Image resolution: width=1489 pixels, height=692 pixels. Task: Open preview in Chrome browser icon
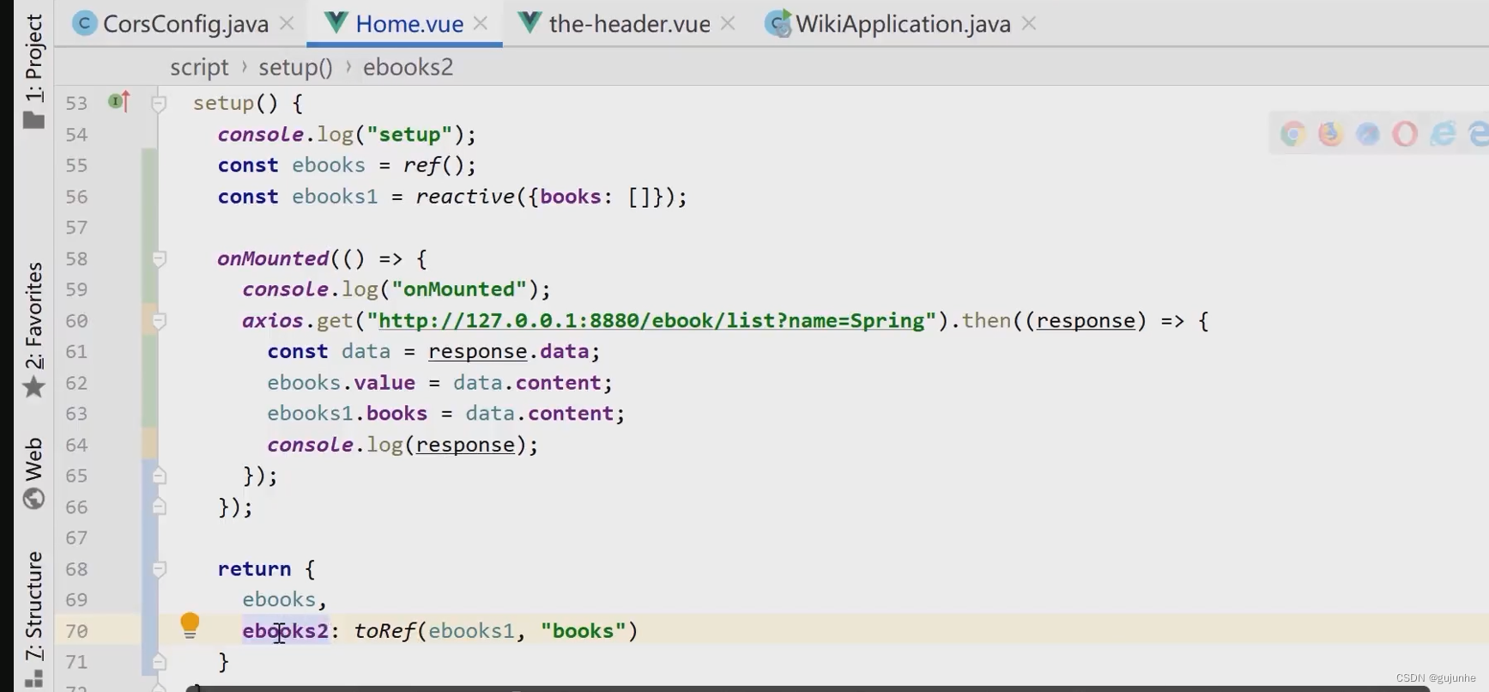tap(1292, 134)
